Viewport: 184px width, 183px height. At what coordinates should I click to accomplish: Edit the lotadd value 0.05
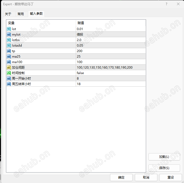coord(111,46)
